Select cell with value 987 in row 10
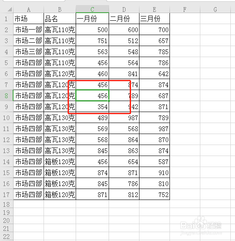 (124, 118)
